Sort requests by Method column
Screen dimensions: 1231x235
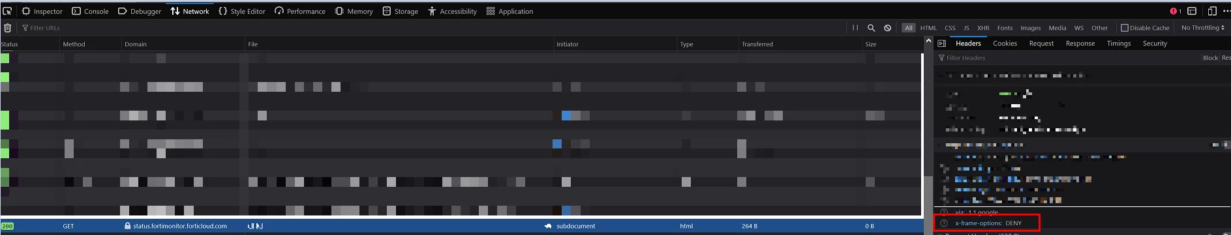(x=91, y=44)
